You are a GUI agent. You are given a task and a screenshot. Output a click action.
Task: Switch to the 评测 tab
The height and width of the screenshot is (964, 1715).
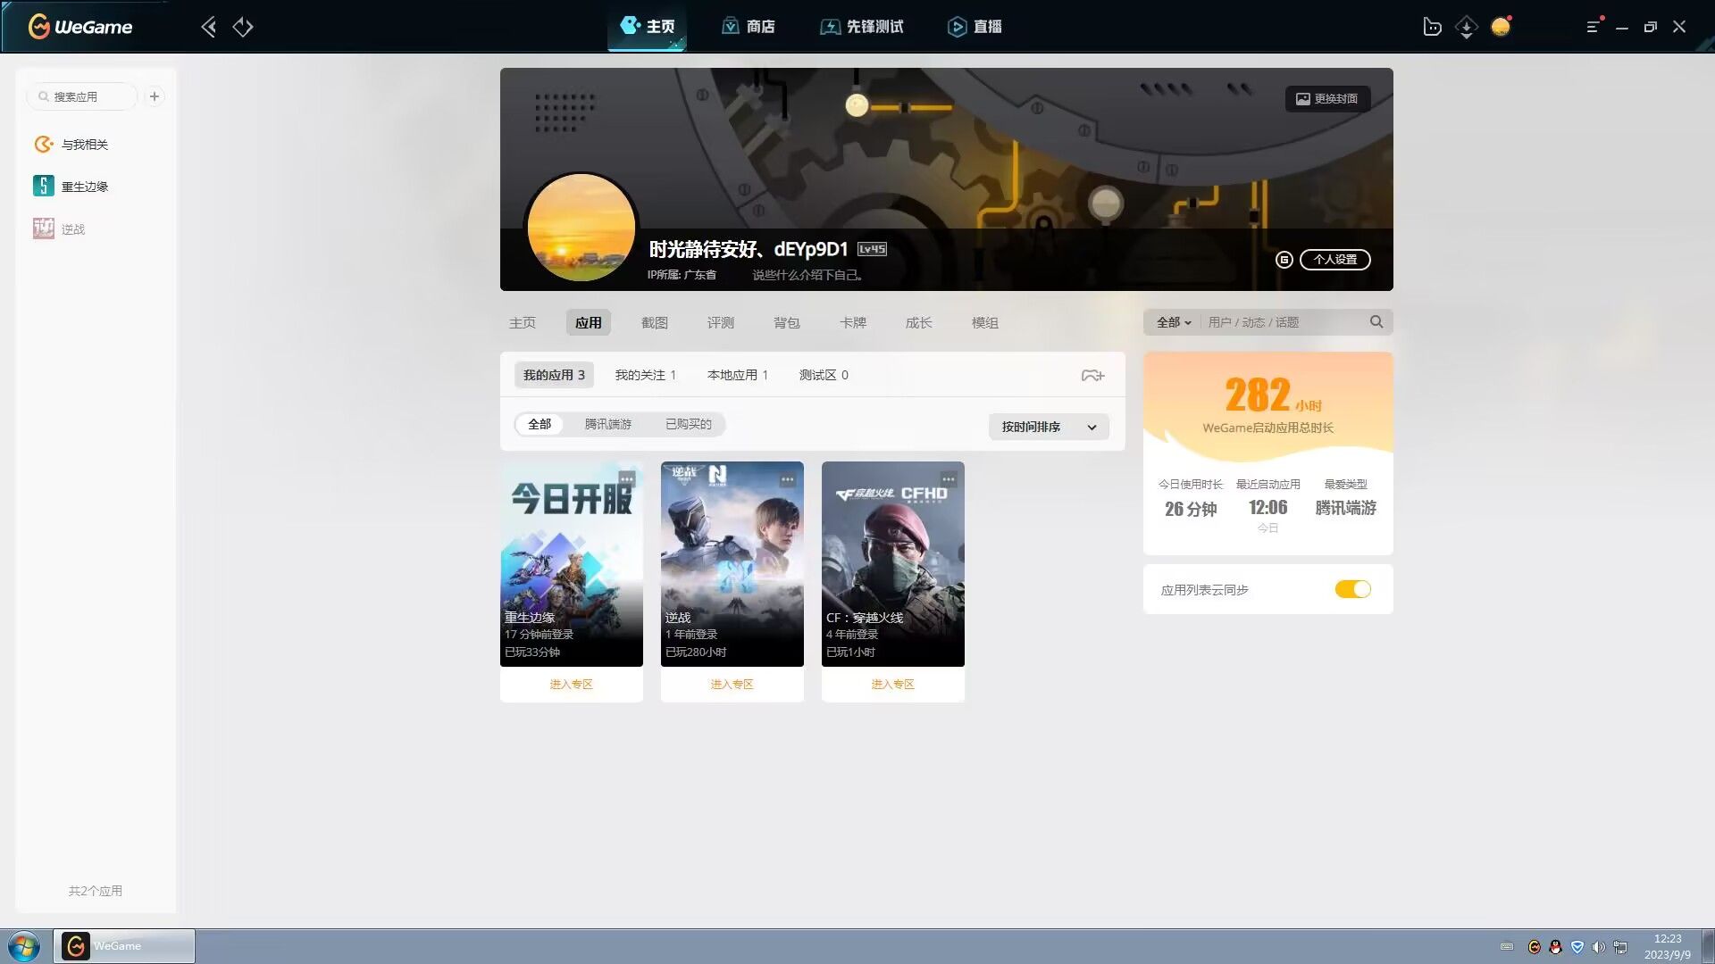click(x=721, y=323)
